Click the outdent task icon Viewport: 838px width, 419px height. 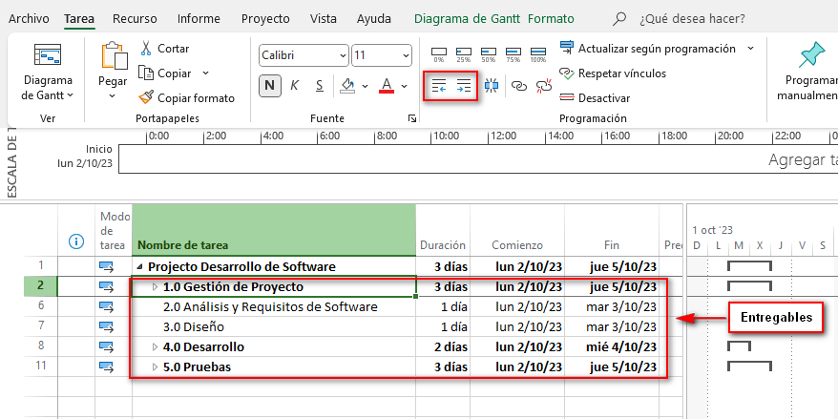pyautogui.click(x=439, y=86)
